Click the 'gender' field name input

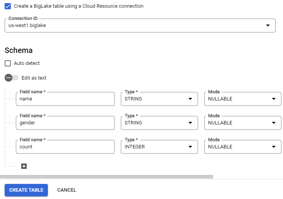(65, 123)
